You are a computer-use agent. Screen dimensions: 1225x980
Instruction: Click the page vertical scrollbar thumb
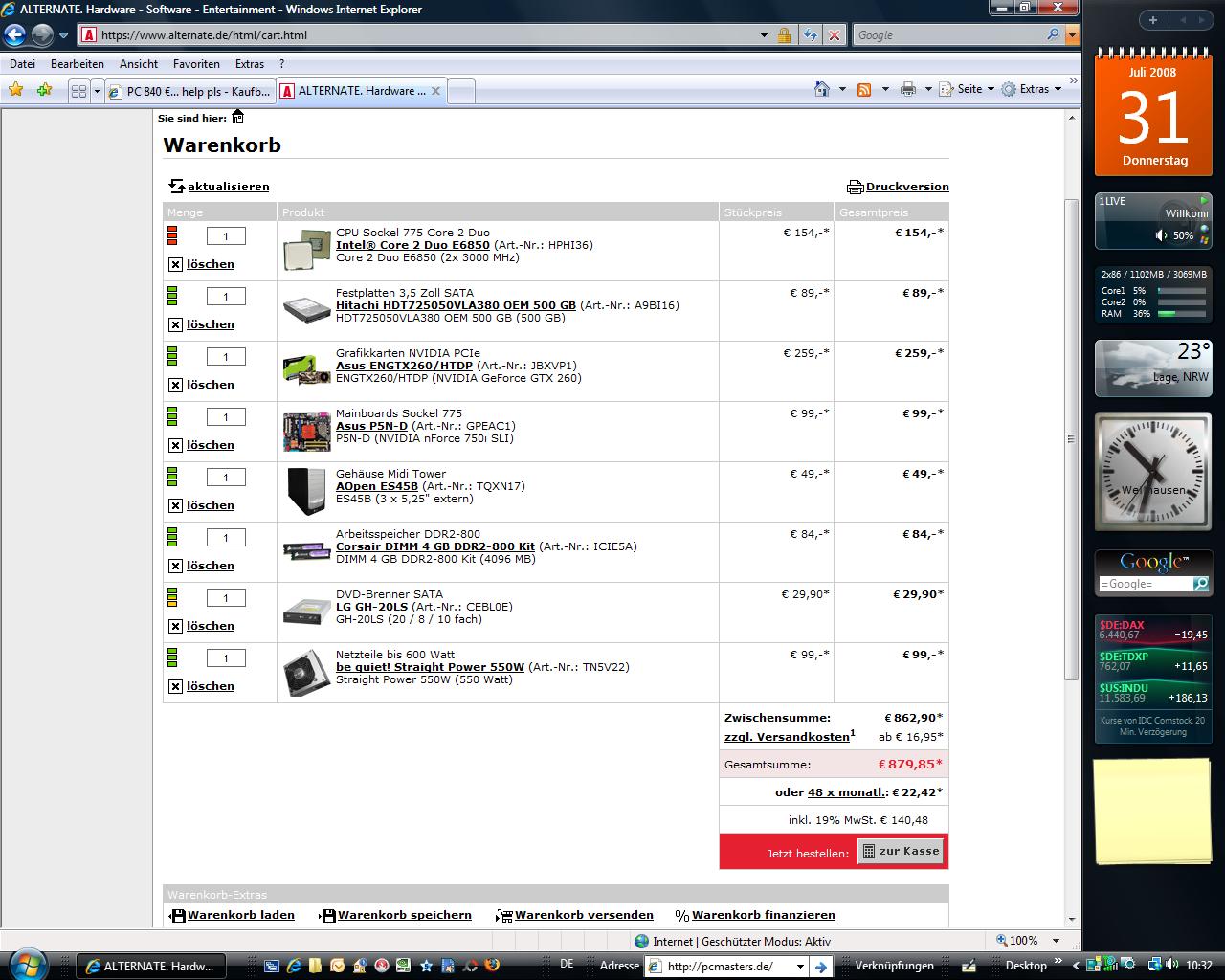(1072, 440)
